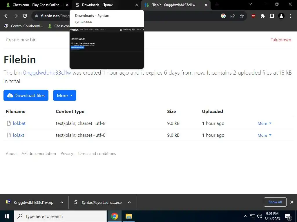Click the lock icon in address bar
This screenshot has height=222, width=297.
(x=37, y=16)
